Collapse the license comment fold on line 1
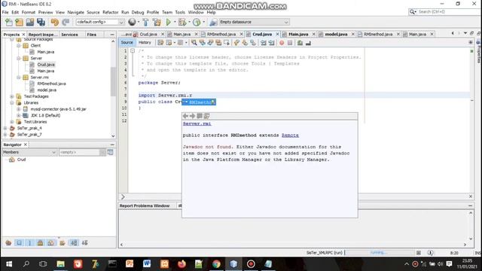This screenshot has height=271, width=482. pos(133,50)
